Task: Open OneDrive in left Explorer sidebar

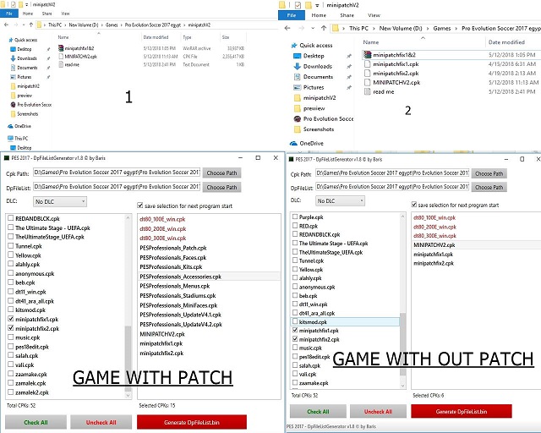Action: [23, 126]
